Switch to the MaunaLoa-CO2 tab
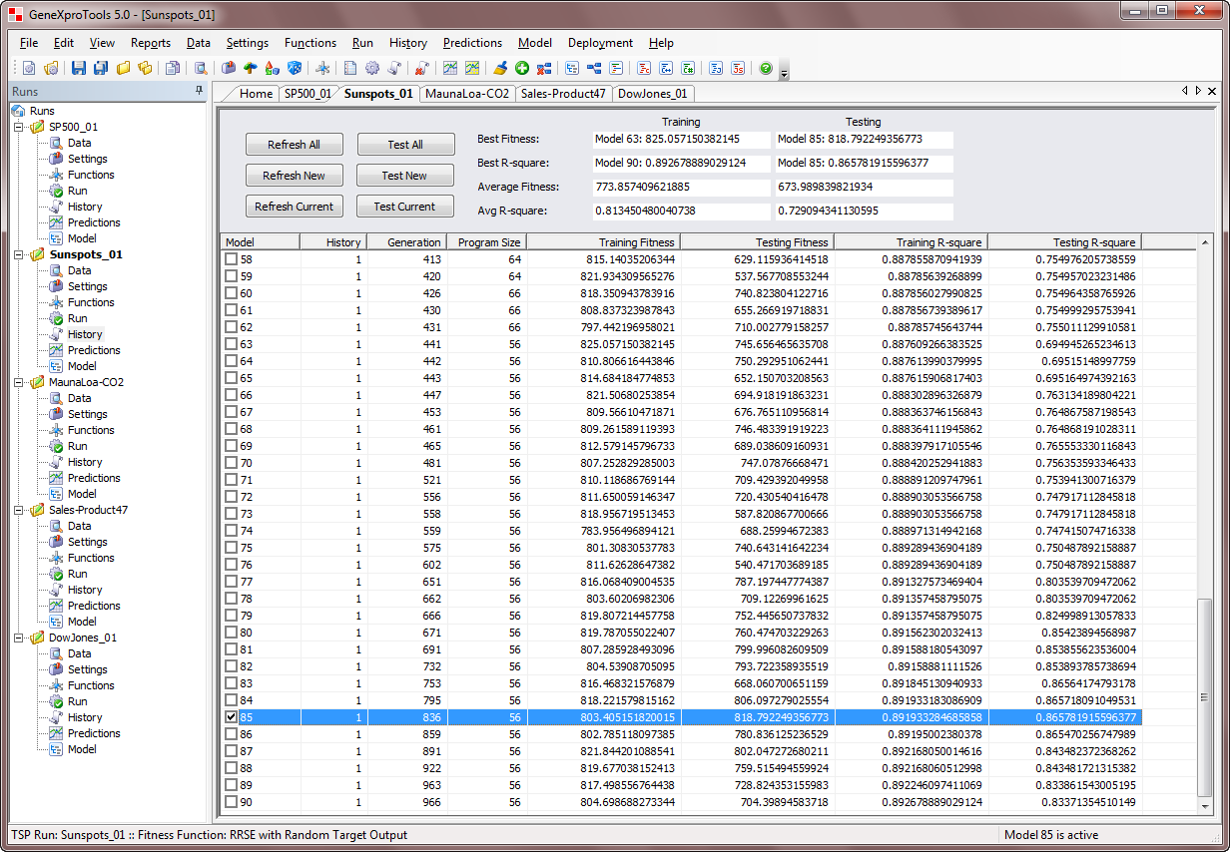 tap(467, 94)
